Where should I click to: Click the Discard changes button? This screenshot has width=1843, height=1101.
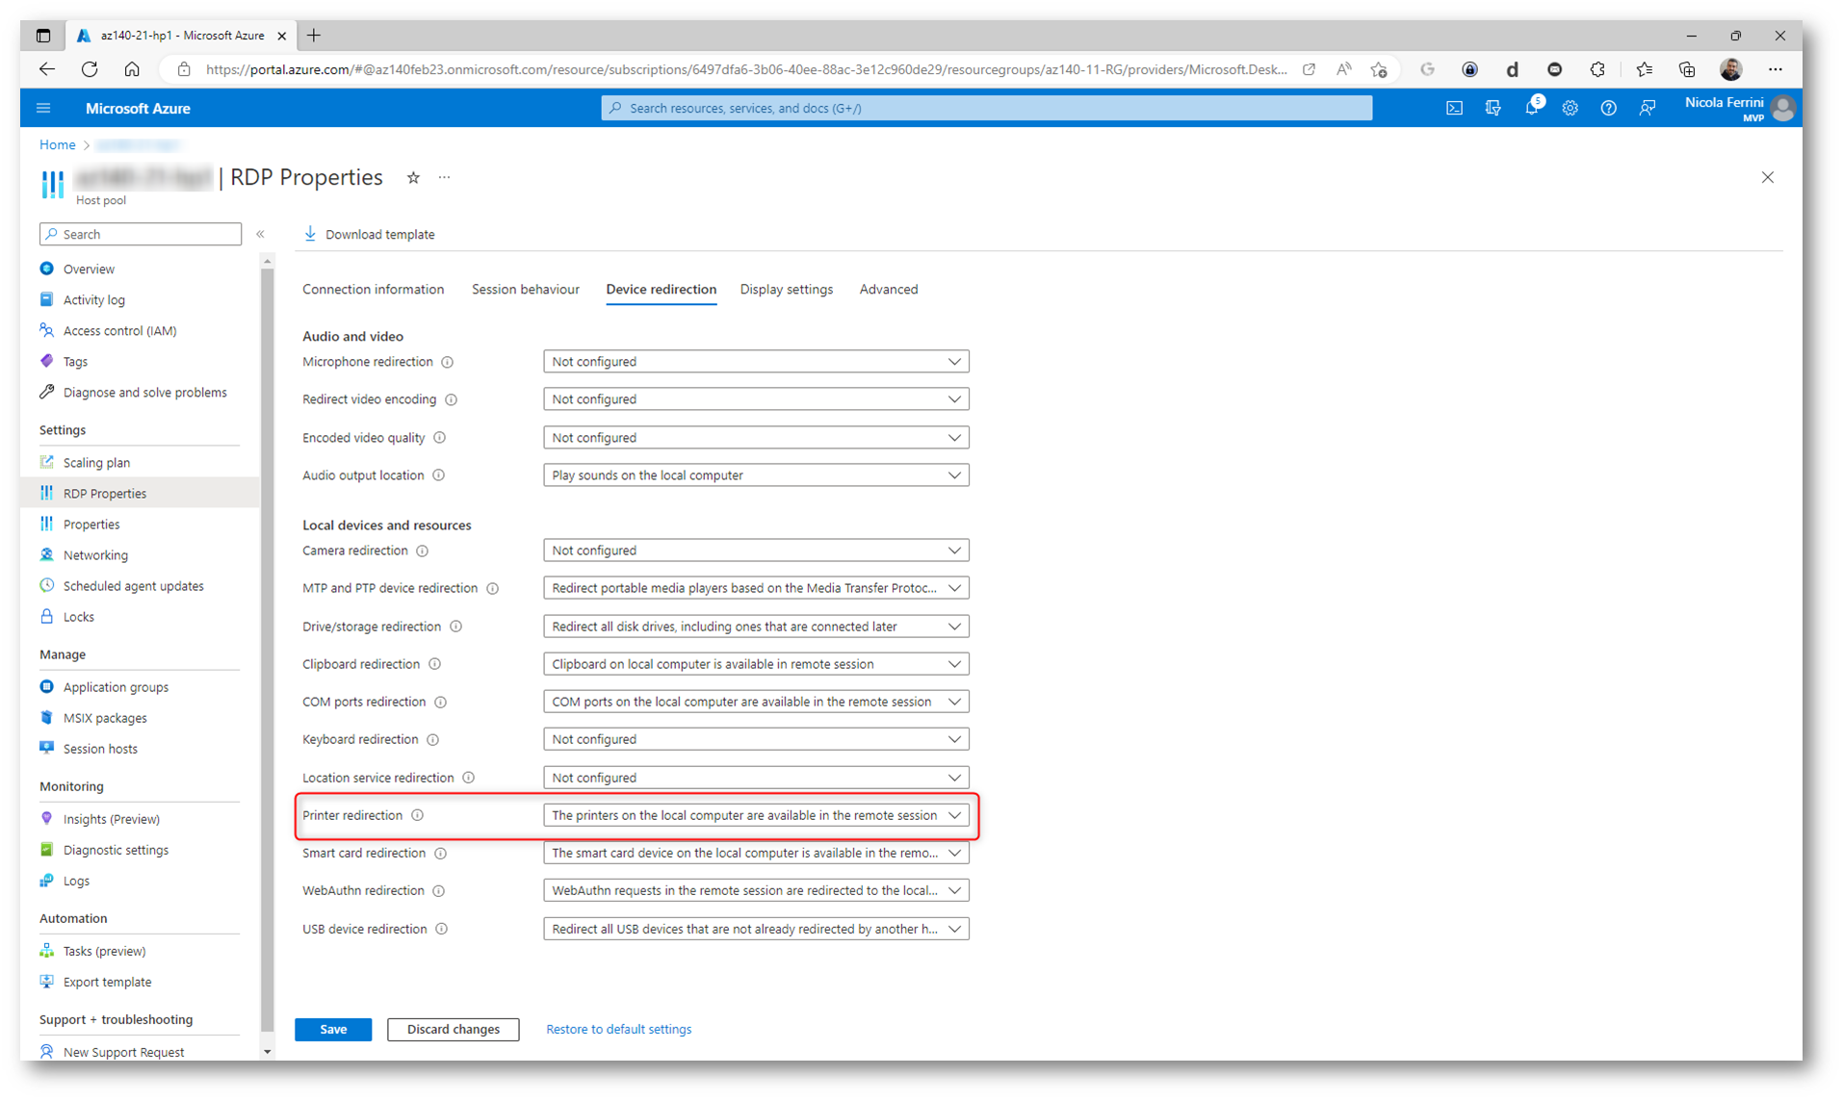point(454,1029)
